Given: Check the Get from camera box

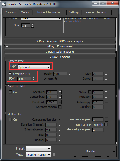Looking at the screenshot, I should 60,107.
